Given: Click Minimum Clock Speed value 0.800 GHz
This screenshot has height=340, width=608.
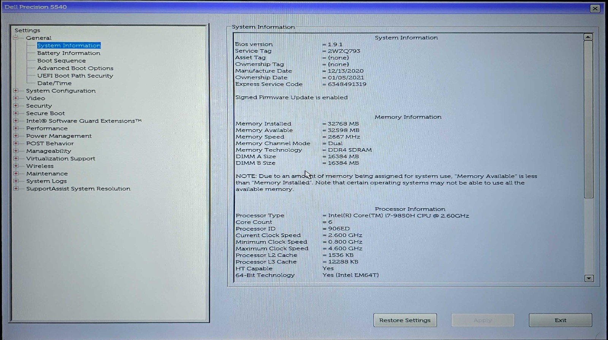Looking at the screenshot, I should pyautogui.click(x=345, y=242).
